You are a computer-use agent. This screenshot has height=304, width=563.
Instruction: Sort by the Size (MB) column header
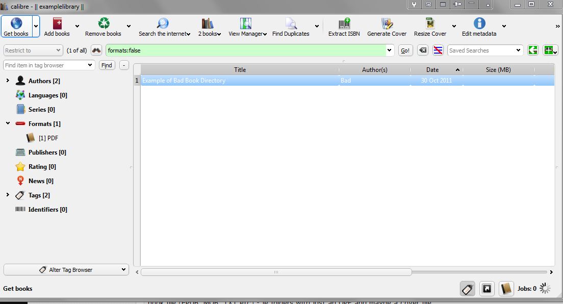[498, 70]
